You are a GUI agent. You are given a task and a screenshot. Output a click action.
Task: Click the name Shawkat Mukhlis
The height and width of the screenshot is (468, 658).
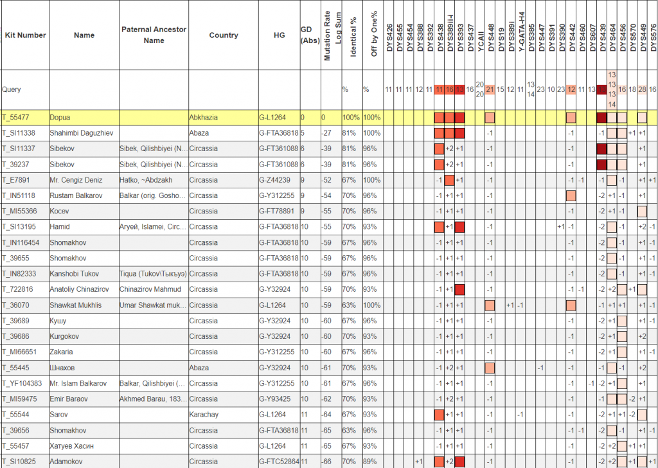76,305
